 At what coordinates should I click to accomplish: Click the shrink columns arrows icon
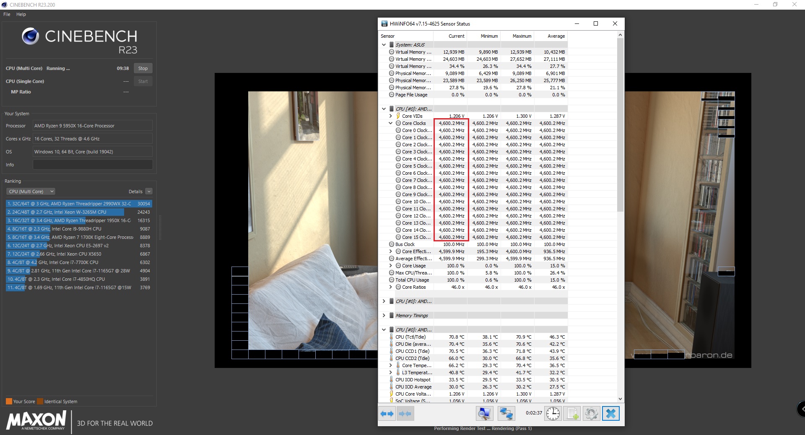(x=405, y=414)
